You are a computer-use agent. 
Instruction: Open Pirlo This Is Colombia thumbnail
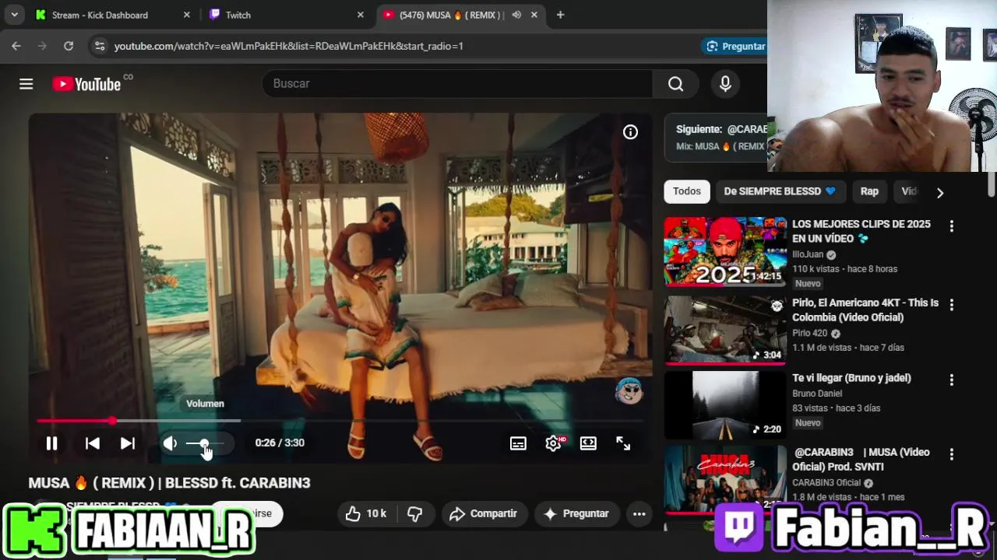click(x=725, y=331)
